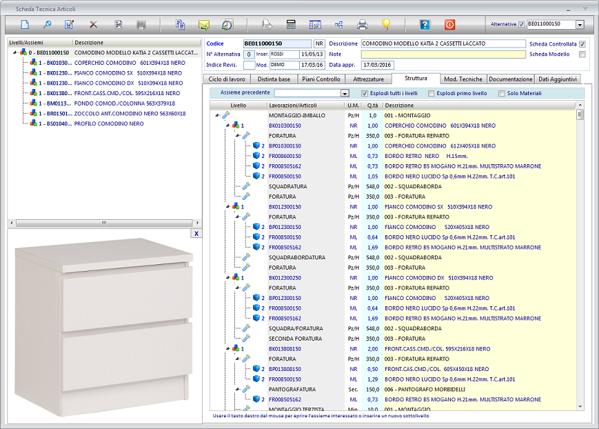Open the Documentazione tab
The width and height of the screenshot is (599, 429).
(x=511, y=79)
